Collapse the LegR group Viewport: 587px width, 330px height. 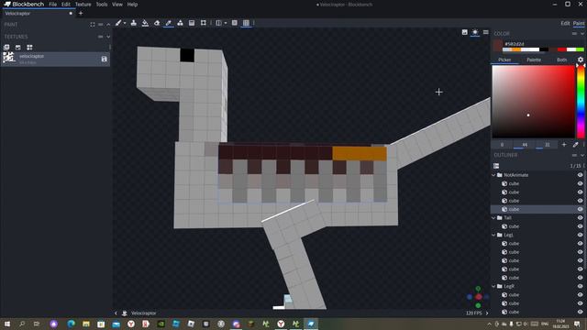493,286
